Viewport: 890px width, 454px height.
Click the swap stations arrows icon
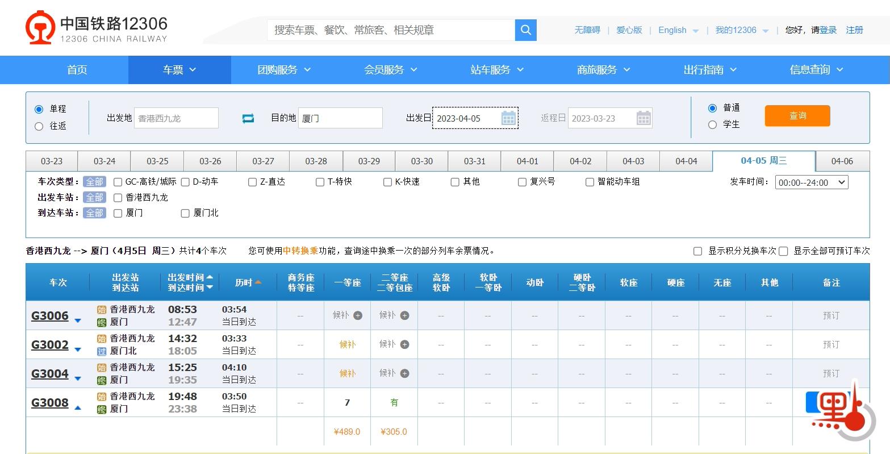coord(248,118)
